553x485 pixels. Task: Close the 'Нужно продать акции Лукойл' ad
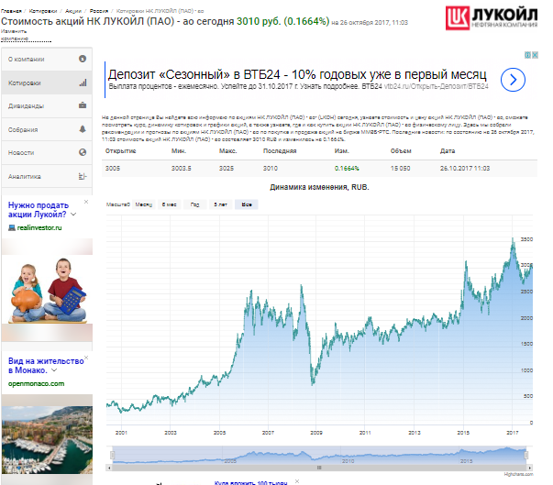86,202
